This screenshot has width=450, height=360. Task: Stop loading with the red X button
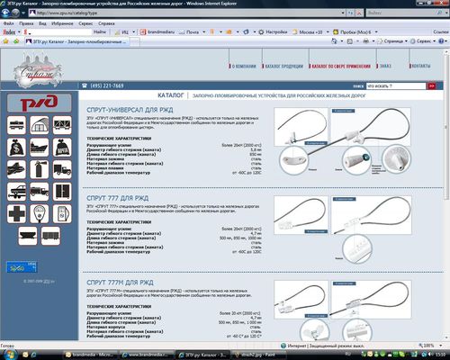359,13
